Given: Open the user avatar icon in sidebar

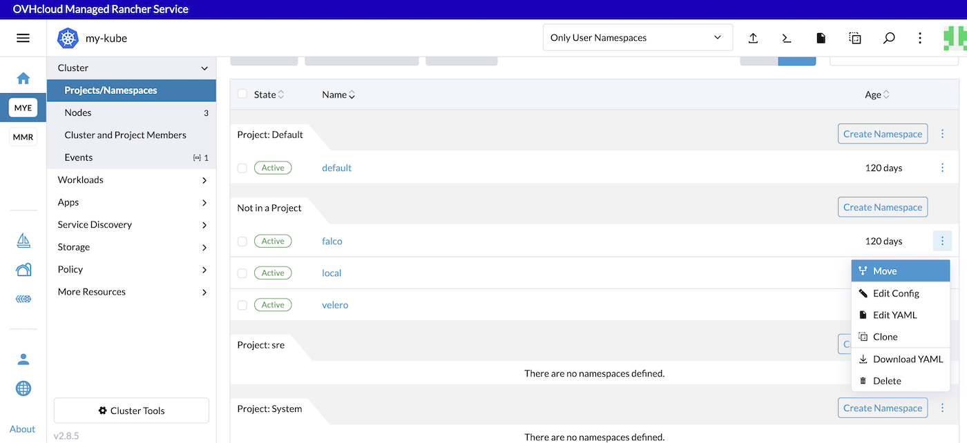Looking at the screenshot, I should tap(23, 359).
